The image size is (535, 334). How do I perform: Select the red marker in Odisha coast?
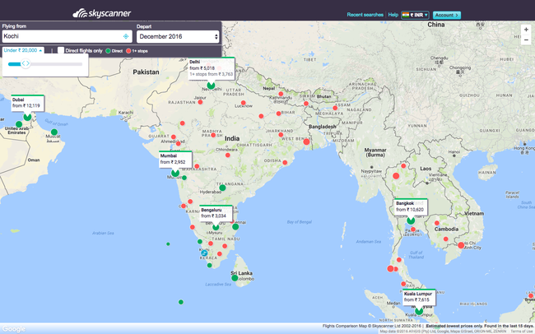285,162
